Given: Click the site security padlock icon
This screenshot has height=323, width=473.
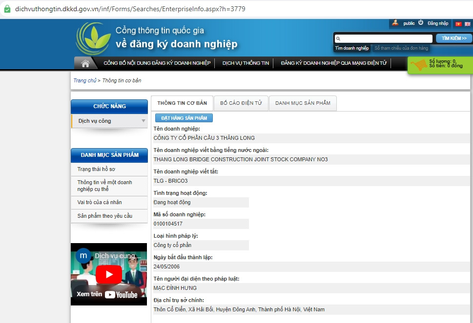Looking at the screenshot, I should point(7,9).
